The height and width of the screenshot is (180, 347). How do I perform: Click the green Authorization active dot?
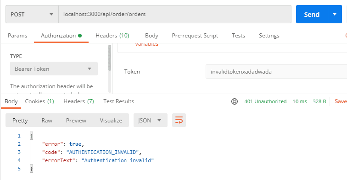tap(80, 36)
